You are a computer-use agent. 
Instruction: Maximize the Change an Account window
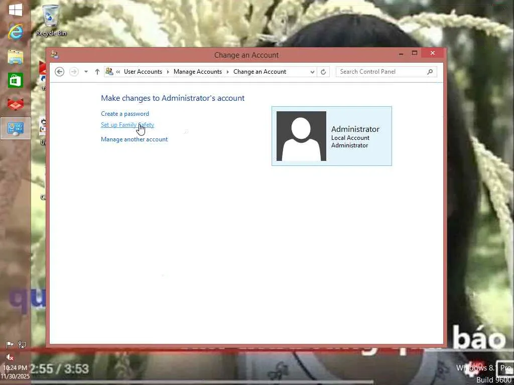pos(415,53)
